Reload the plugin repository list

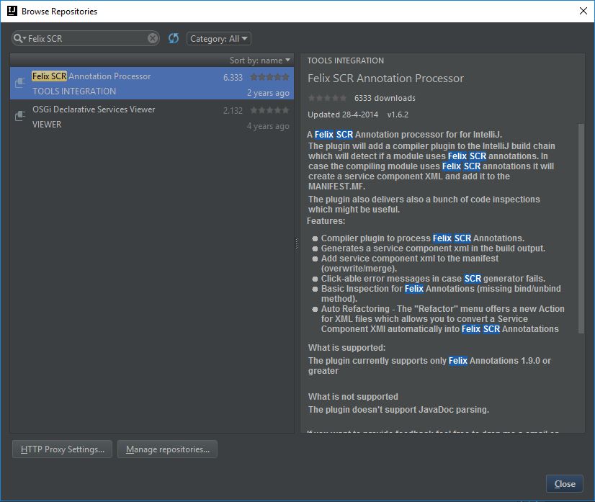pos(174,38)
